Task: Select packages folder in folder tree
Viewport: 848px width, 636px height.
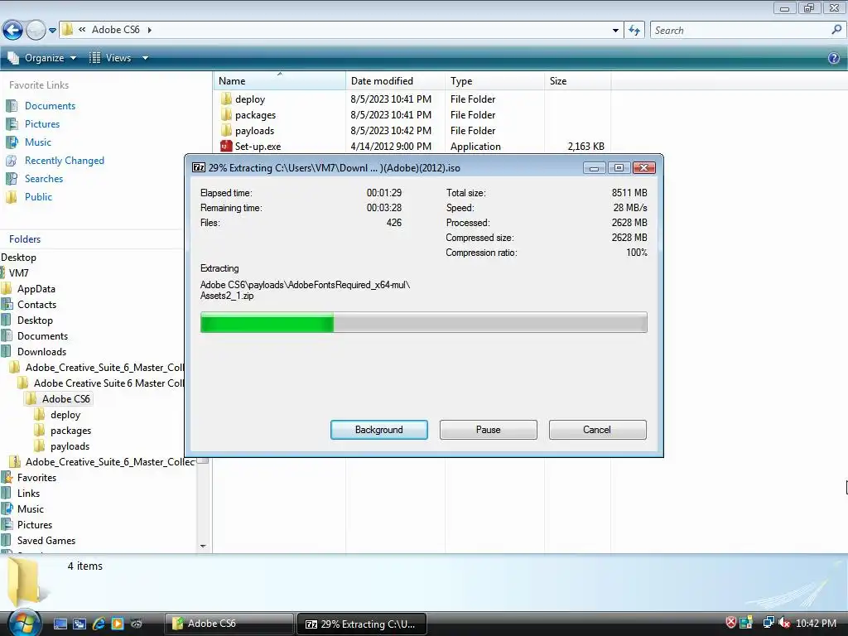Action: click(x=71, y=431)
